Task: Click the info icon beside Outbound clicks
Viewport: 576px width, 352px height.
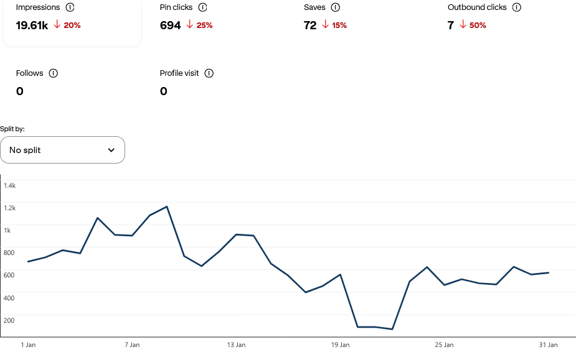Action: click(516, 7)
